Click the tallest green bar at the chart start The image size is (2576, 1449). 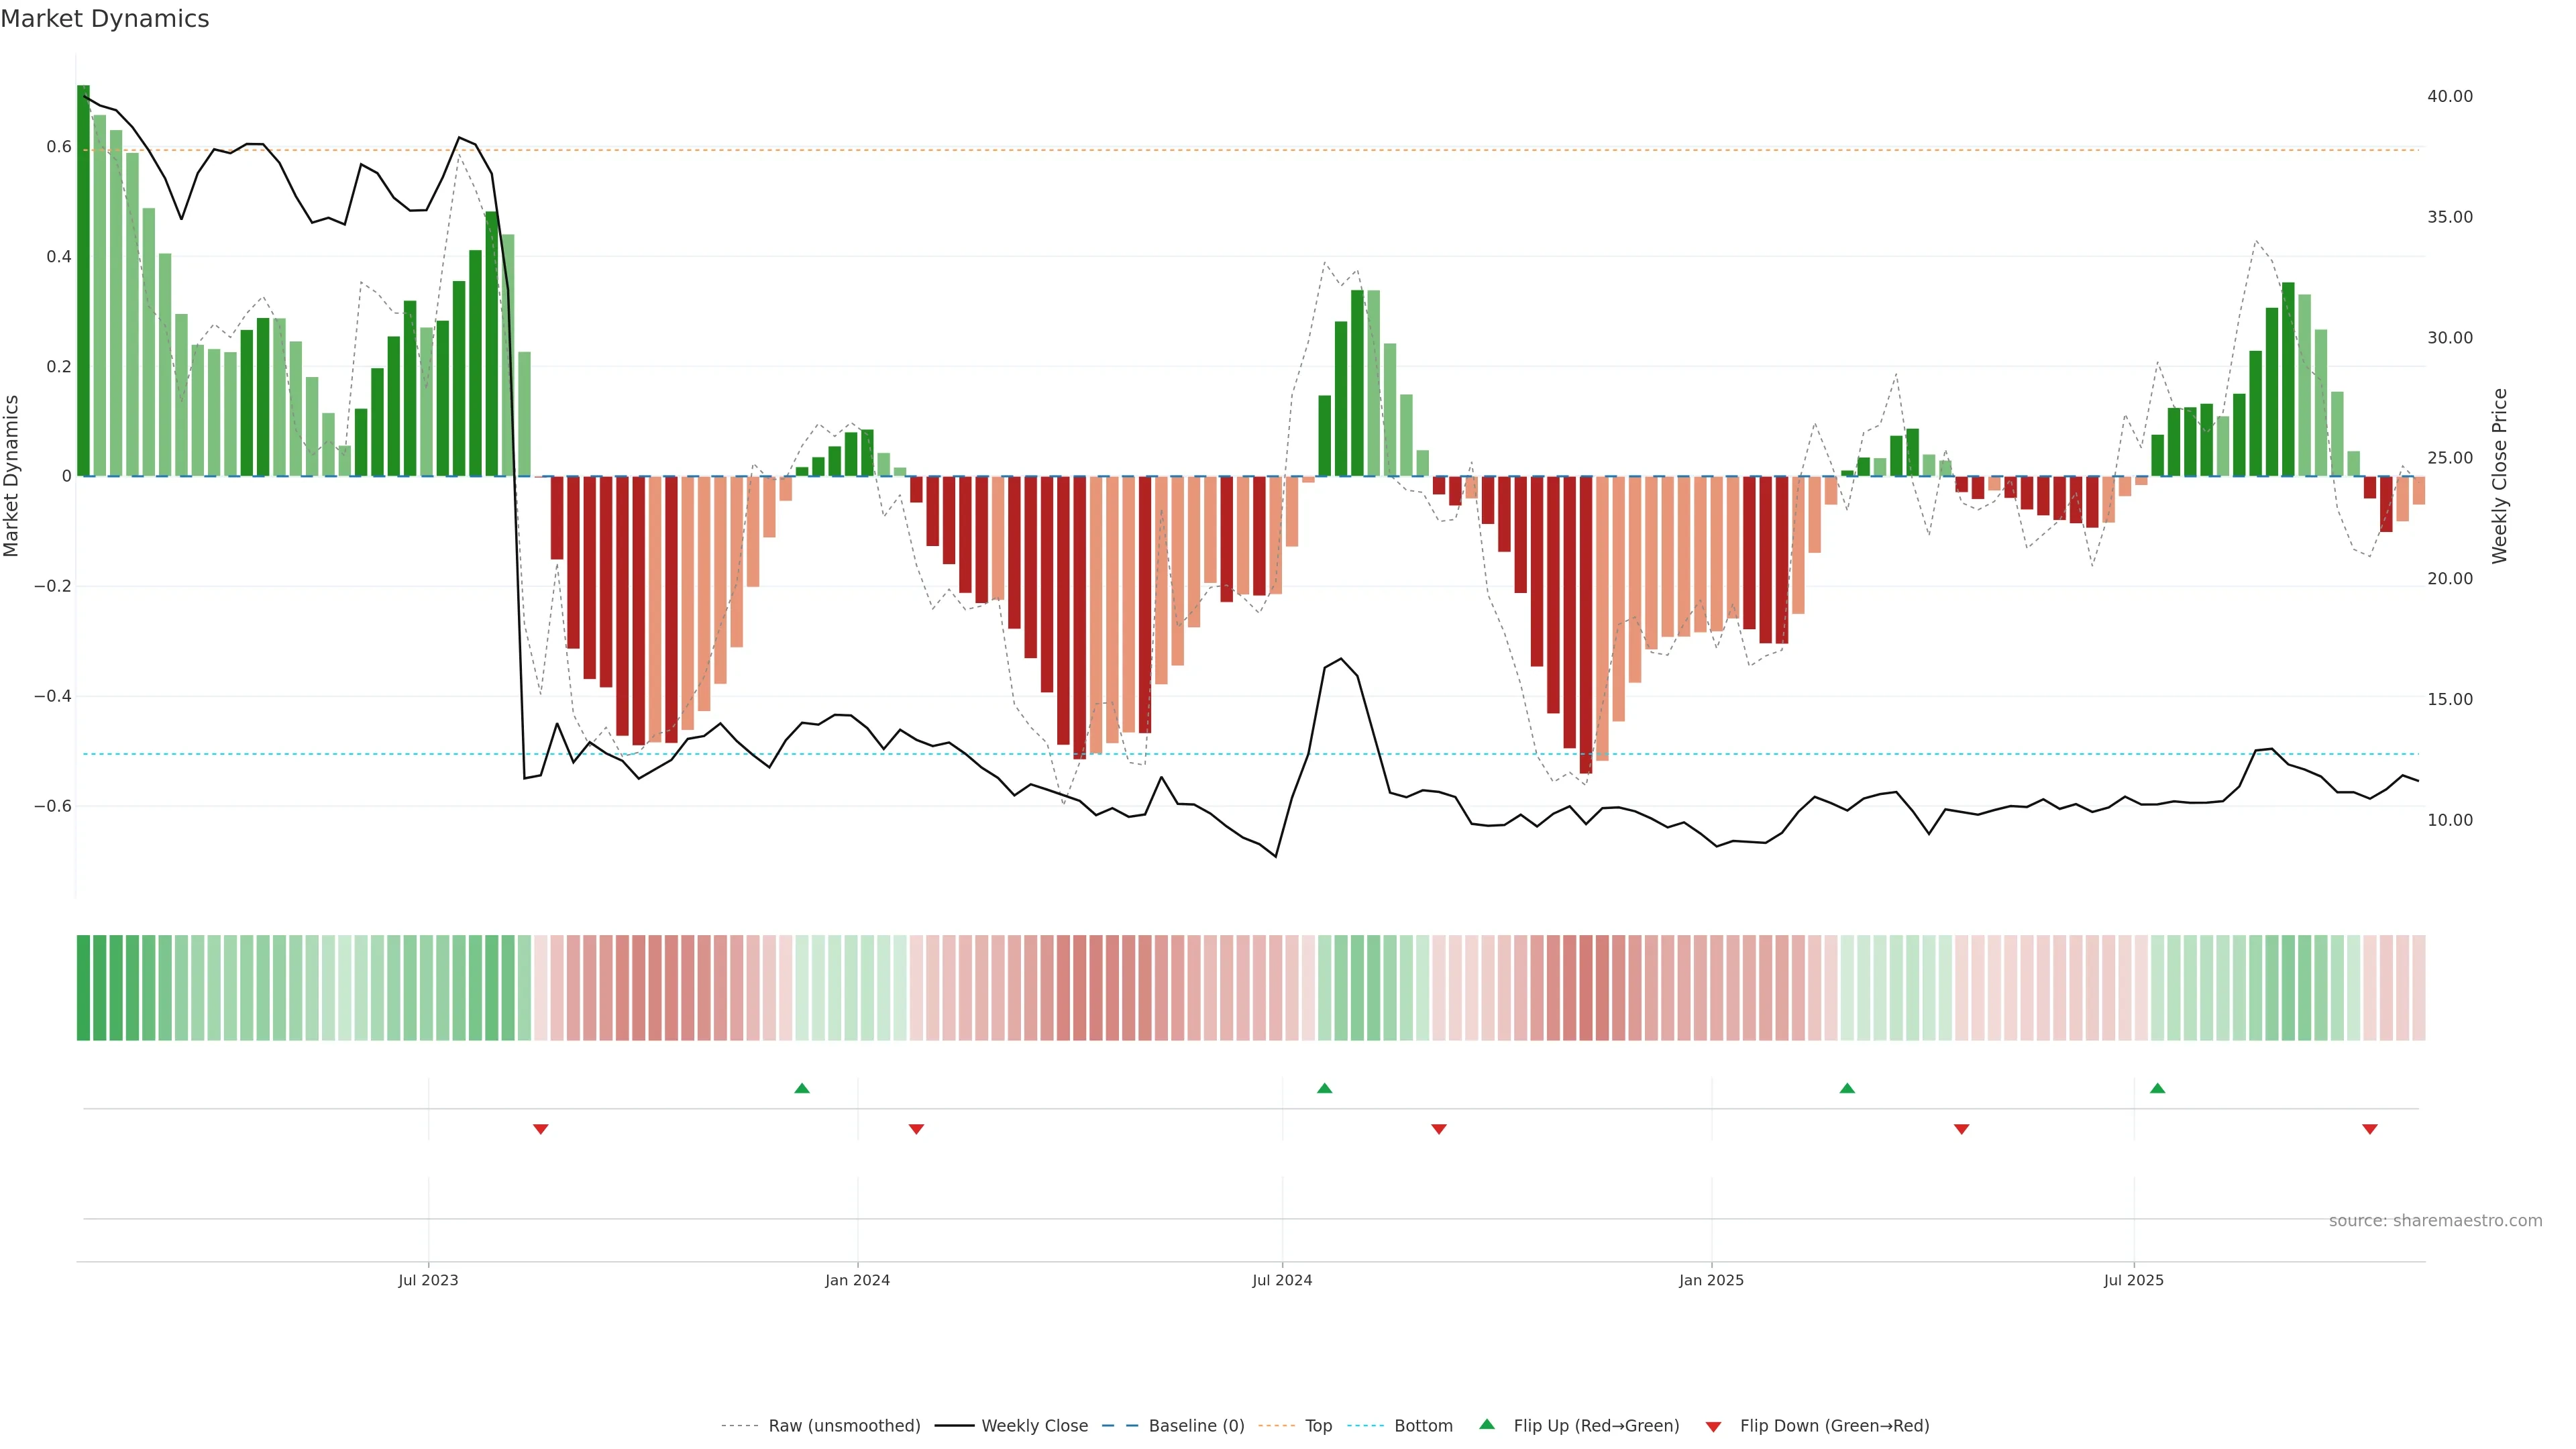coord(83,280)
